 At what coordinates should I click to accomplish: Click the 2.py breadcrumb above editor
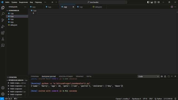click(34, 11)
